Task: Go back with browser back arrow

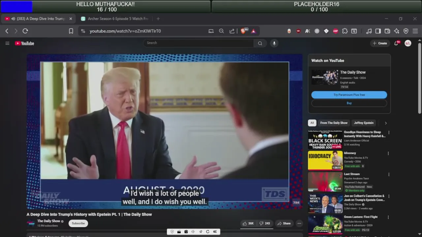Action: (x=7, y=31)
